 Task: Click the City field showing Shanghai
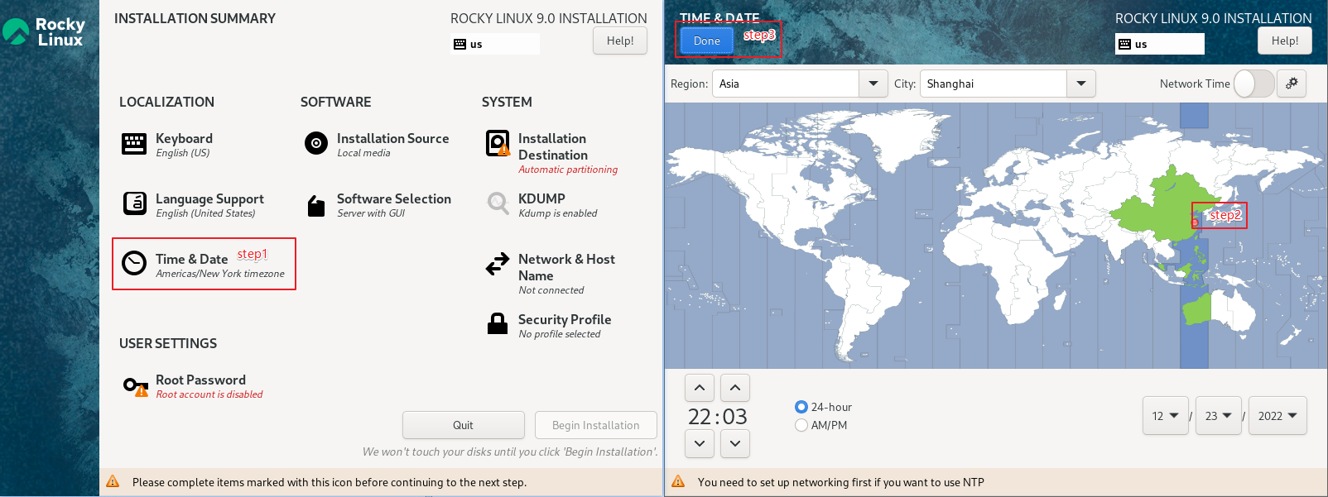(x=994, y=84)
